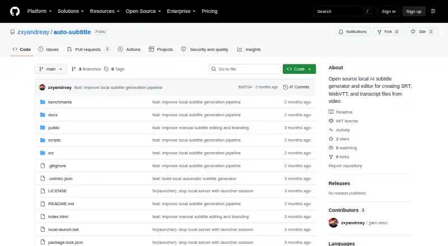Fork the repository
The width and height of the screenshot is (448, 246).
pyautogui.click(x=388, y=32)
